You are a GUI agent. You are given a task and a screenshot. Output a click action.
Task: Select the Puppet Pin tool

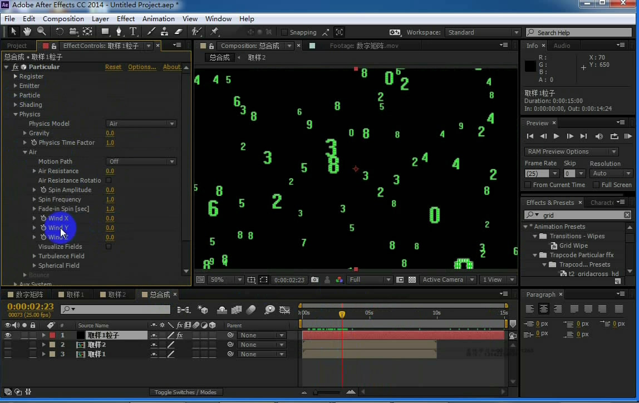point(214,31)
